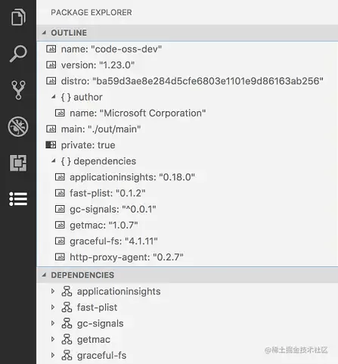Select the Package Explorer list icon
Screen dimensions: 338x364
click(x=18, y=199)
